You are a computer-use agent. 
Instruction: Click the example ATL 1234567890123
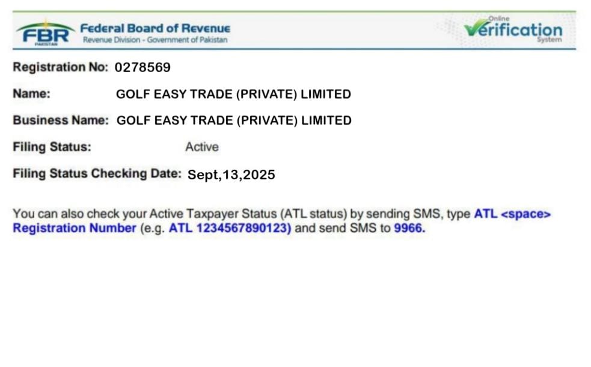click(230, 228)
